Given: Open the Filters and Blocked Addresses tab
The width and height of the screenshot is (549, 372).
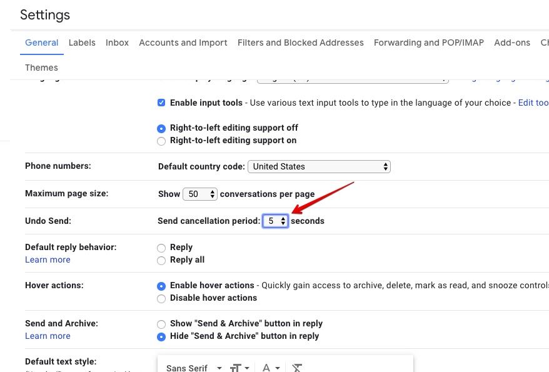Looking at the screenshot, I should point(300,43).
